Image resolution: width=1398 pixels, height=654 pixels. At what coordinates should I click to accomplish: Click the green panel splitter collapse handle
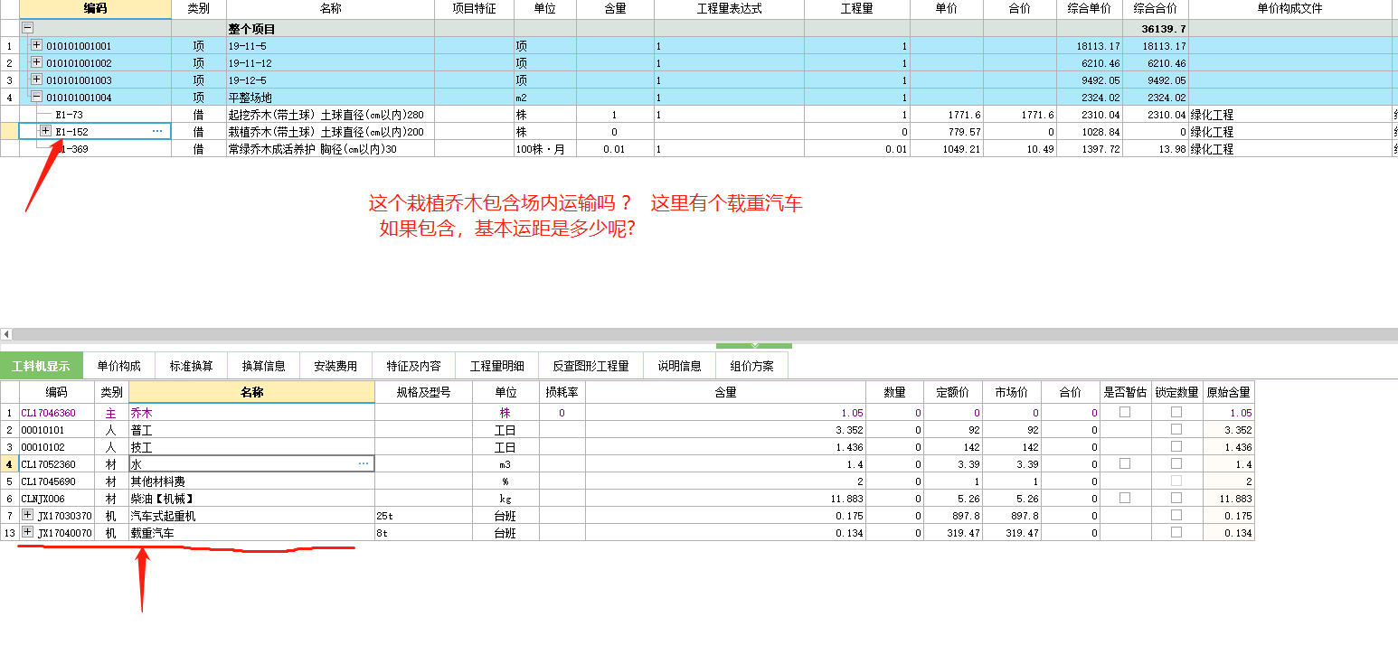pyautogui.click(x=754, y=346)
